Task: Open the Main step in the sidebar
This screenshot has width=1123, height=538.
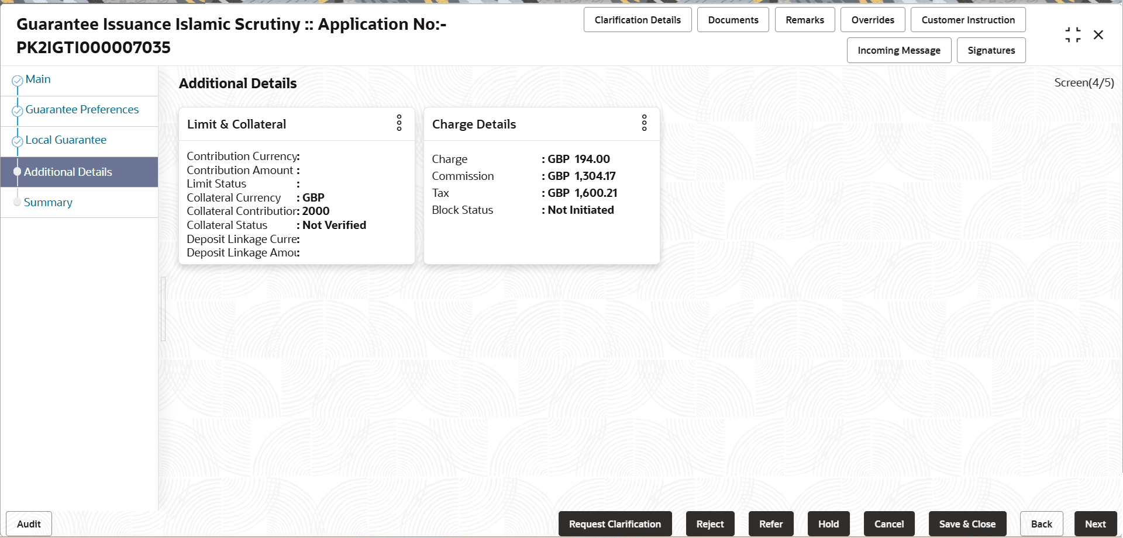Action: pos(38,79)
